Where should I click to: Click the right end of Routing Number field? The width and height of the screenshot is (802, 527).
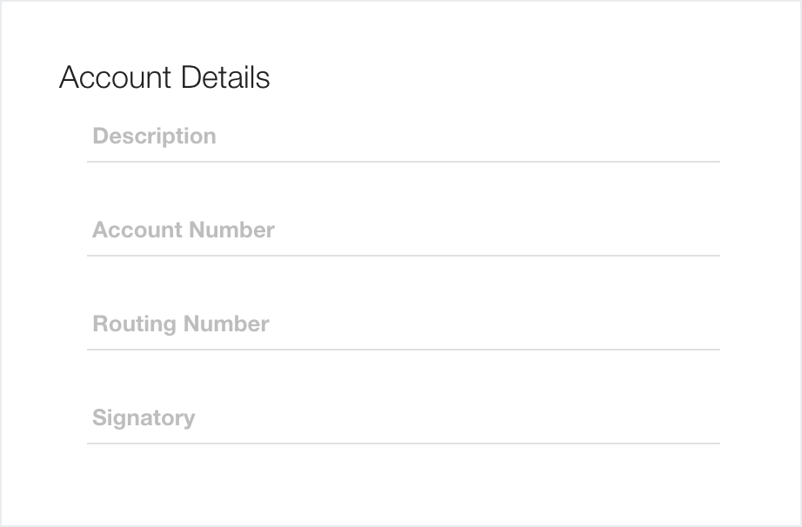[705, 325]
